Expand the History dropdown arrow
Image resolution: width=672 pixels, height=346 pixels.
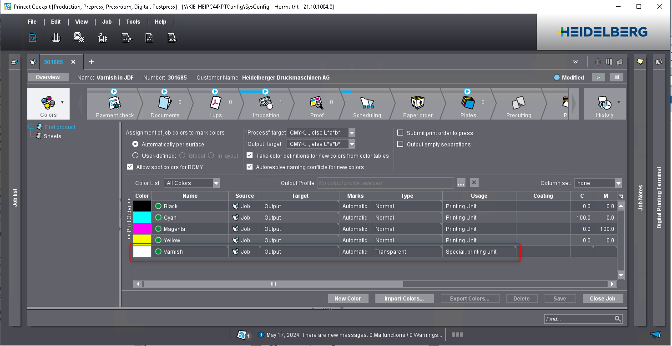619,103
